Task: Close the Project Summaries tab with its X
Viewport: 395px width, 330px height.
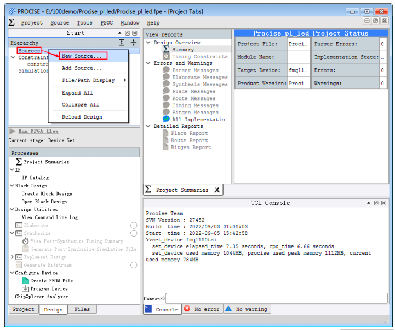Action: 217,190
